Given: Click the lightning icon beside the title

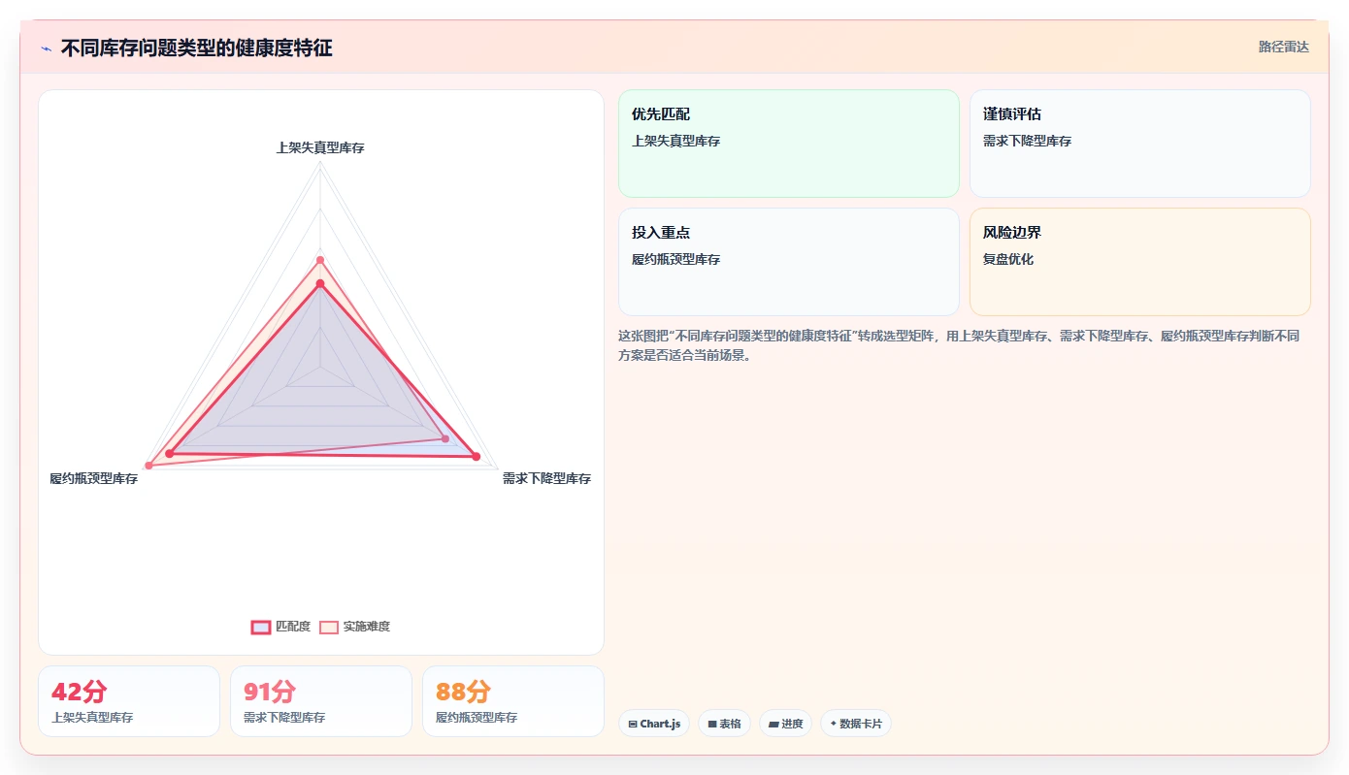Looking at the screenshot, I should coord(46,48).
